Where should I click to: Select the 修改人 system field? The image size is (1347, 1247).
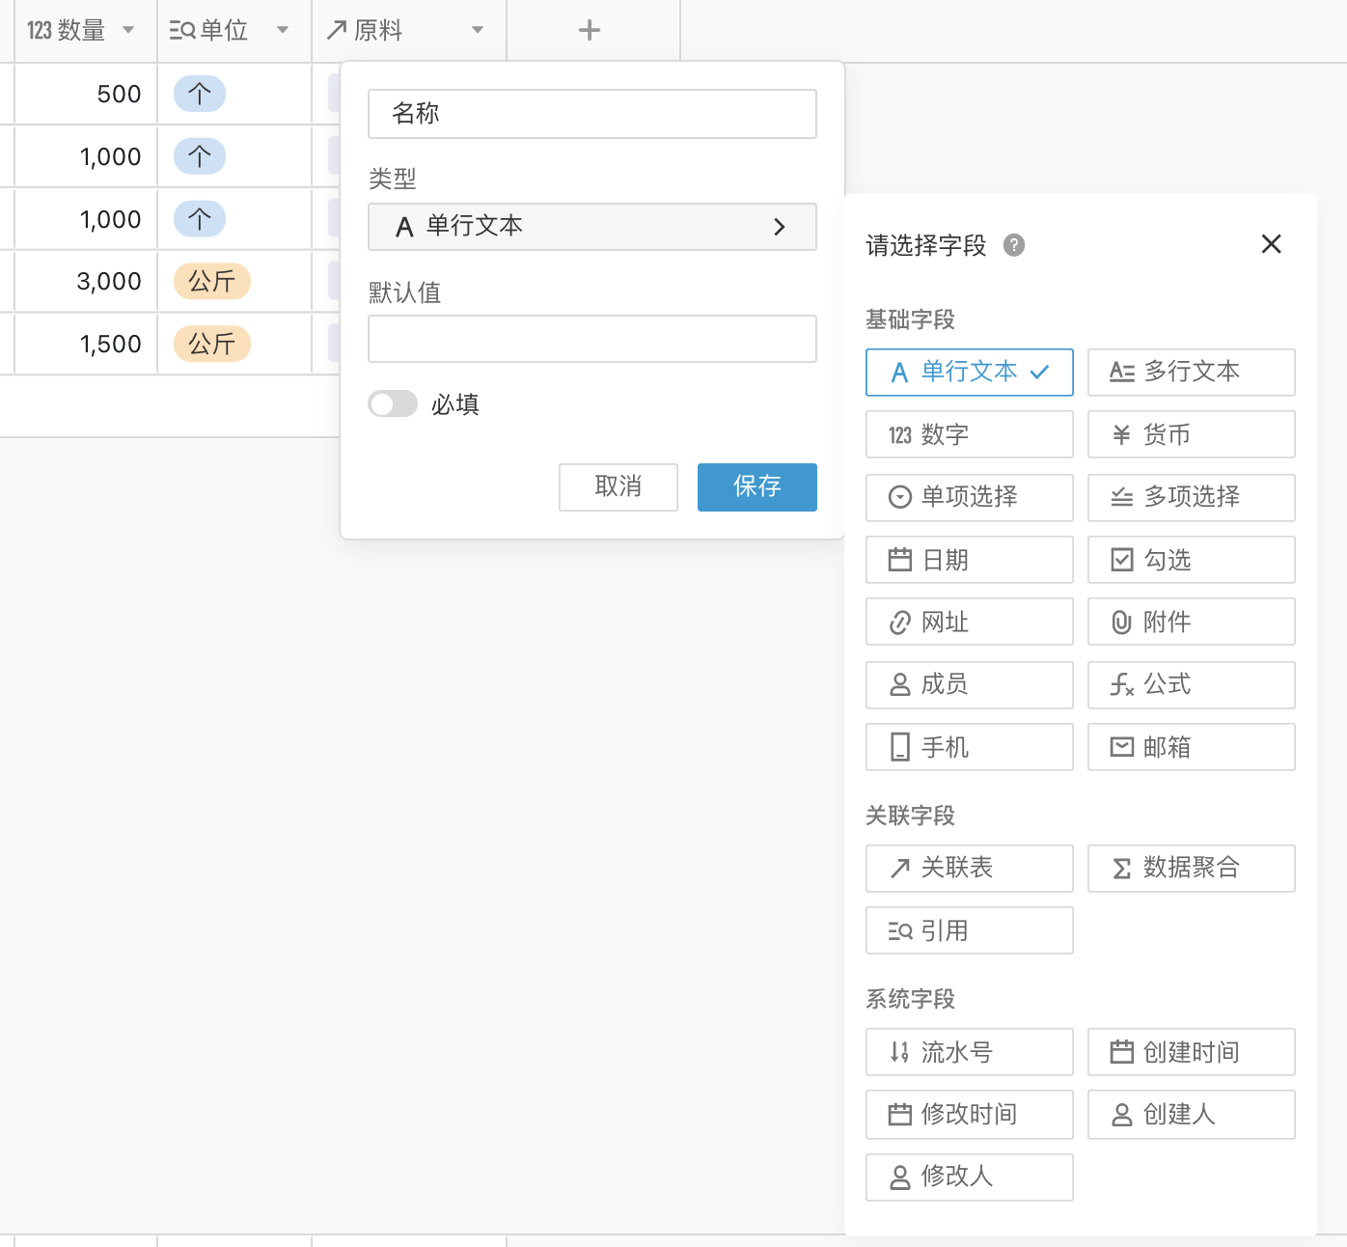(x=970, y=1178)
